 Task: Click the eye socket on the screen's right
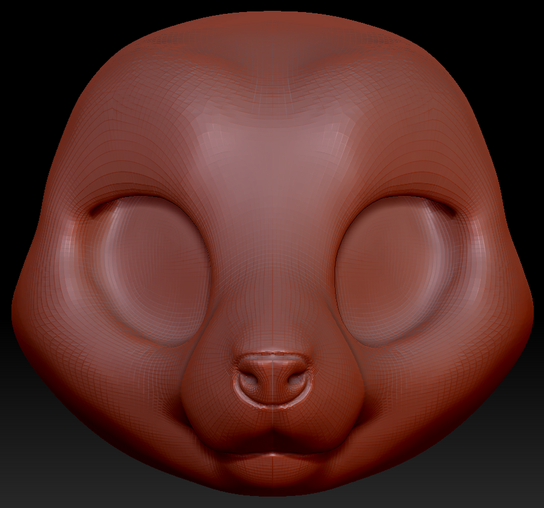[396, 269]
